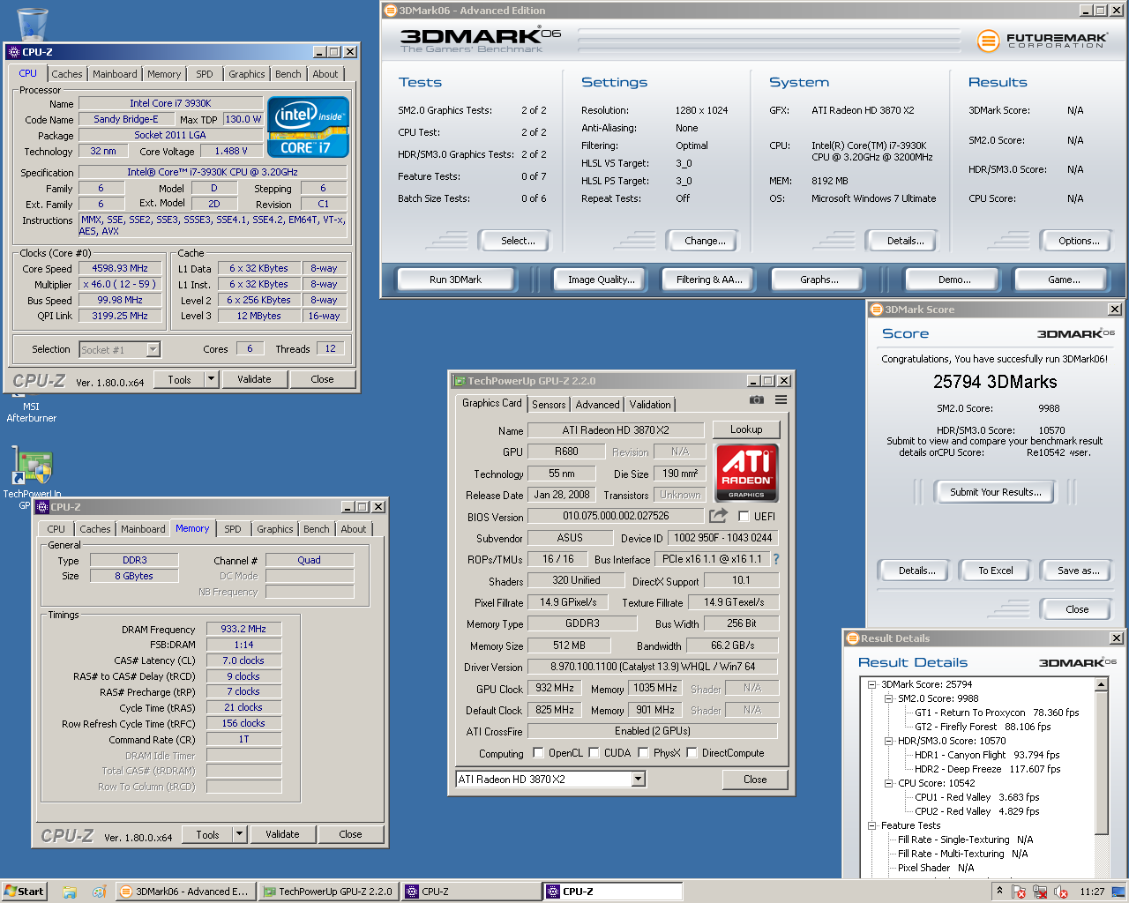1129x903 pixels.
Task: Select the TechPowerUp GPU-Z desktop shortcut icon
Action: [33, 467]
